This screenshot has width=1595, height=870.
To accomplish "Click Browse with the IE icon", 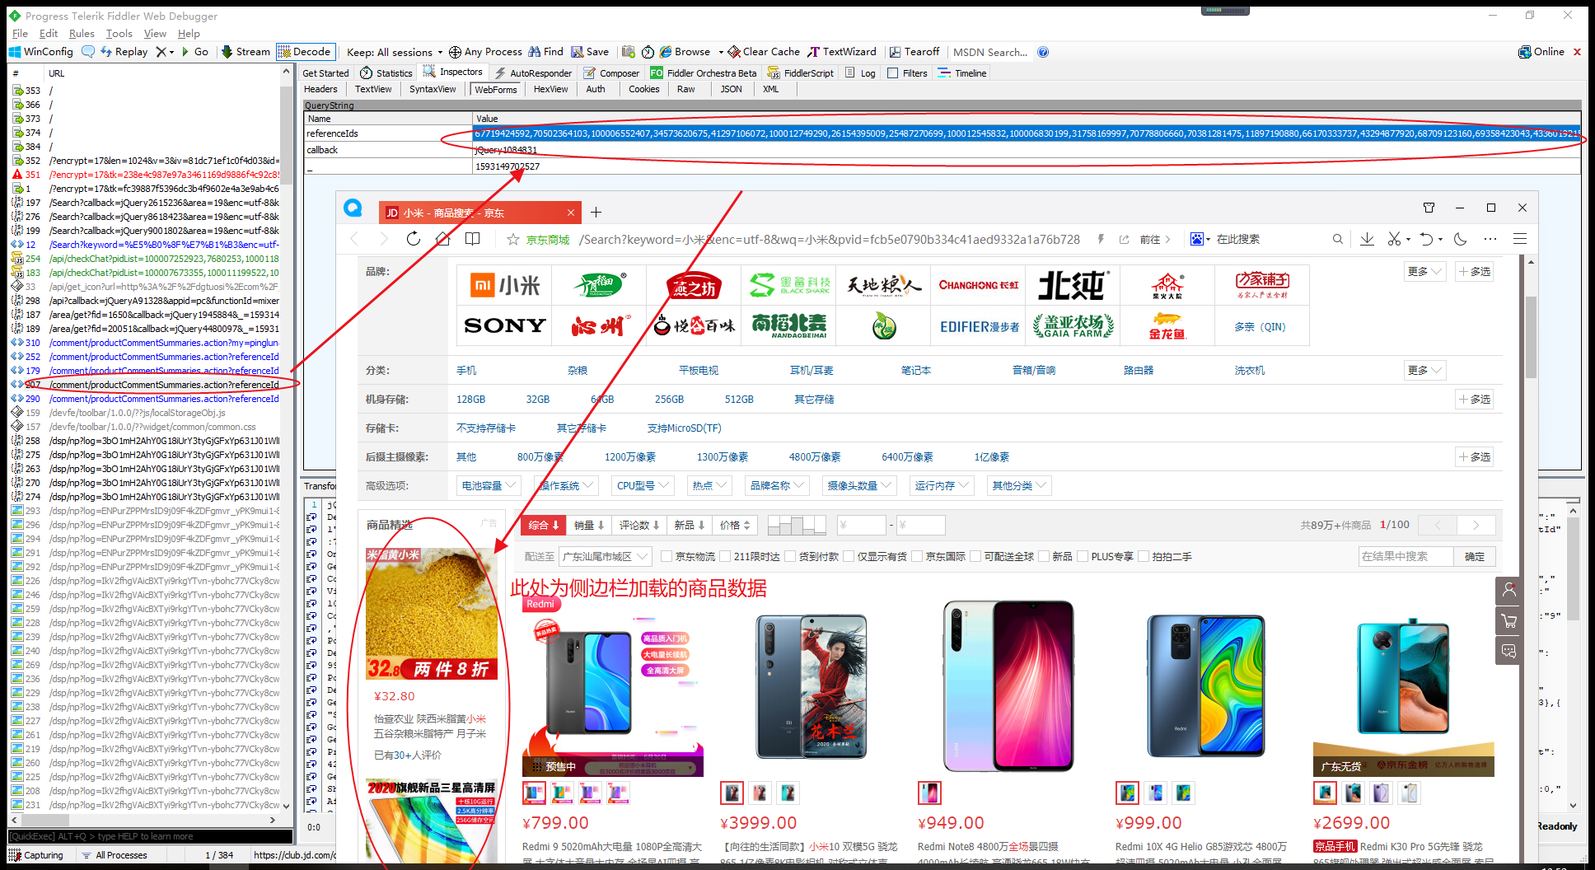I will tap(685, 51).
